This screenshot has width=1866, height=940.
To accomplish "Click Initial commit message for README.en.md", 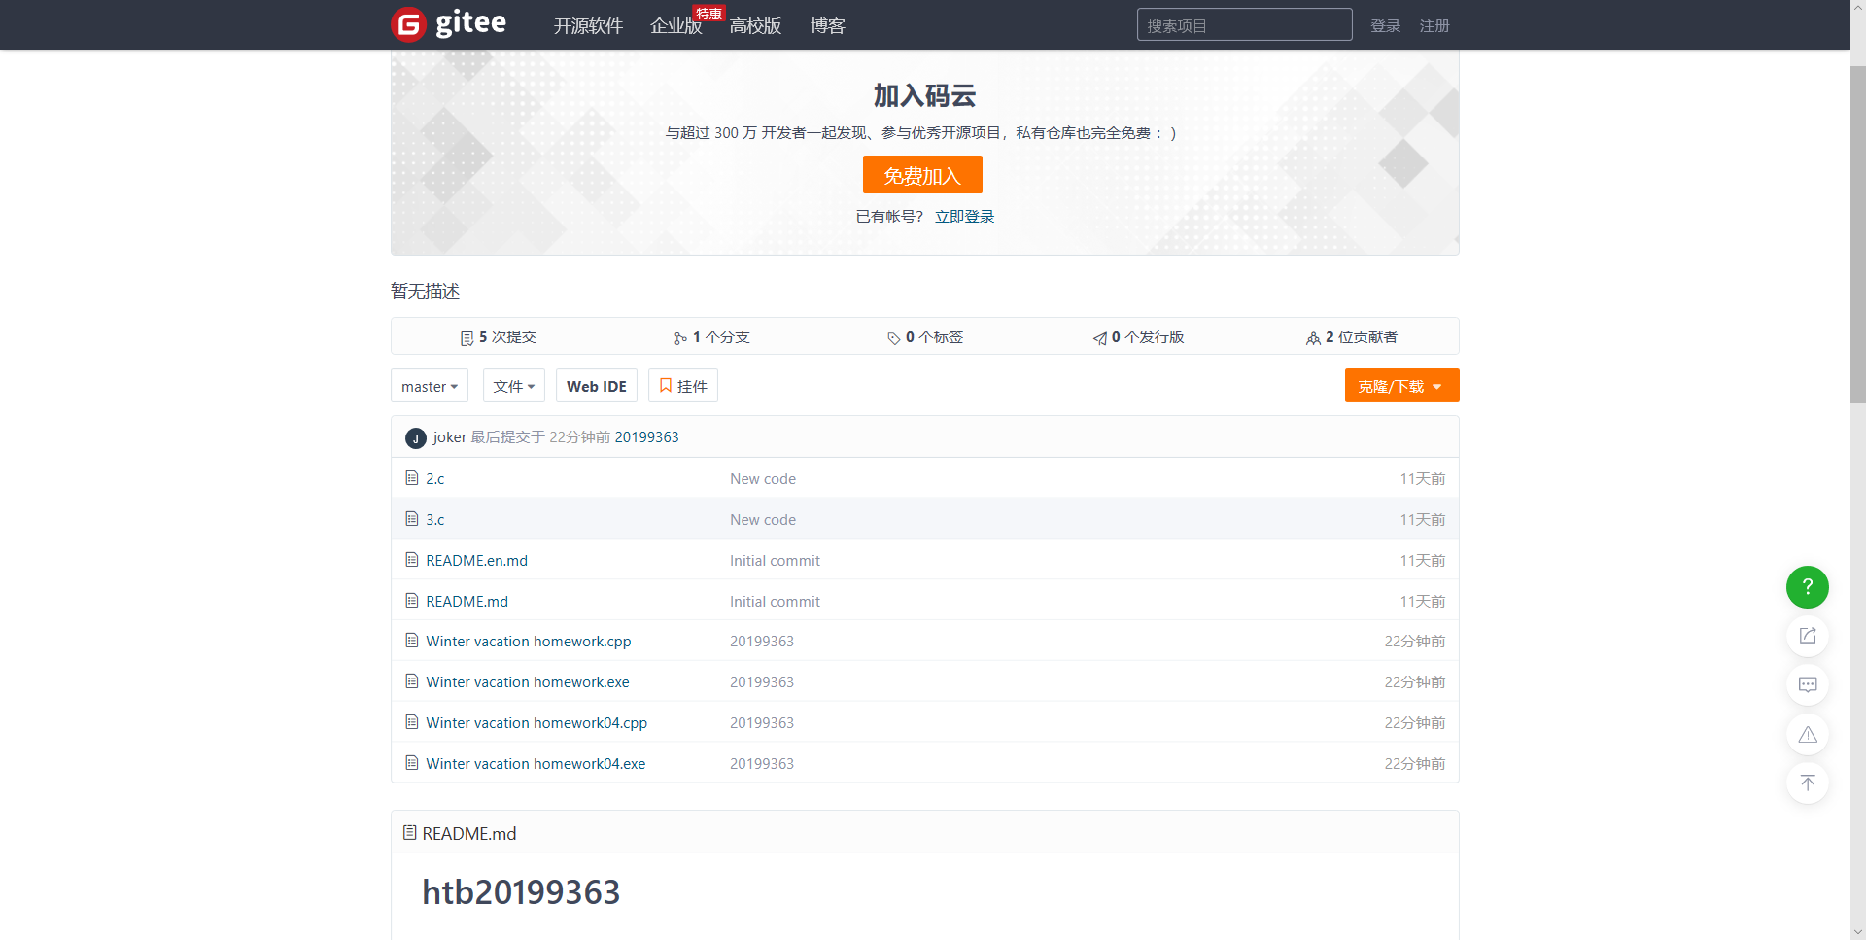I will pos(775,561).
